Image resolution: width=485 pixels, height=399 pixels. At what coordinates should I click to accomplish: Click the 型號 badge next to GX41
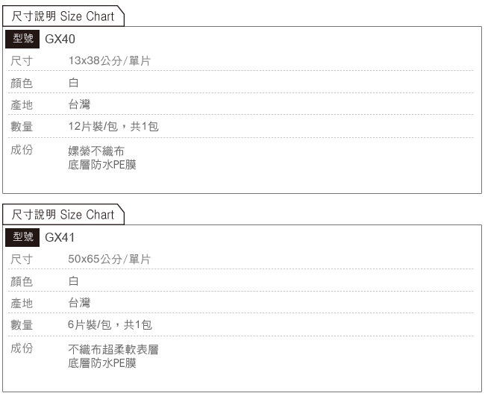point(22,237)
